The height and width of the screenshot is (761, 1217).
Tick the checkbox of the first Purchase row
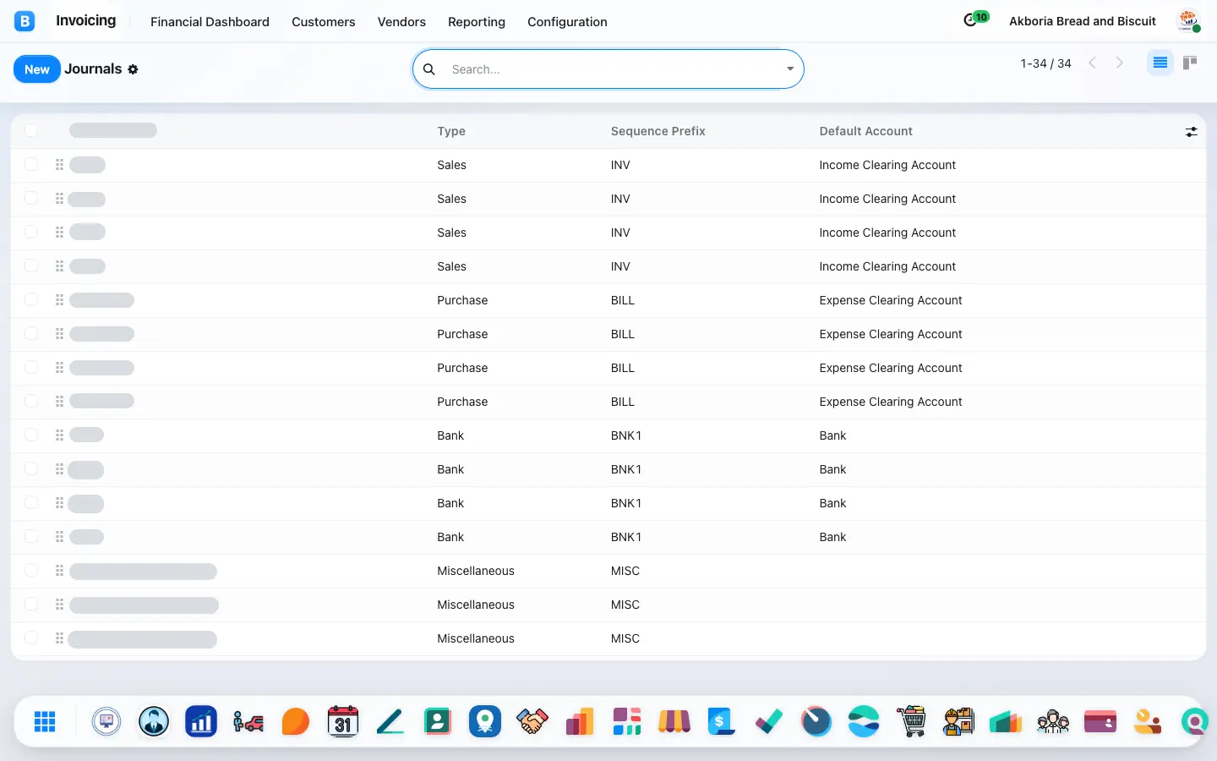pos(31,300)
